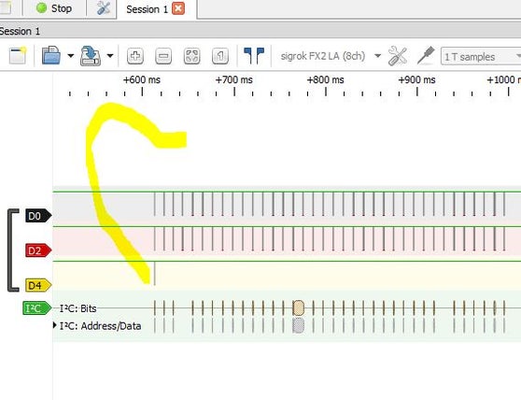Close the Session 1 tab

click(x=178, y=8)
